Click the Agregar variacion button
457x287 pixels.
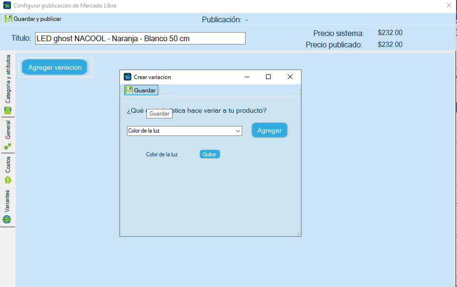click(55, 67)
